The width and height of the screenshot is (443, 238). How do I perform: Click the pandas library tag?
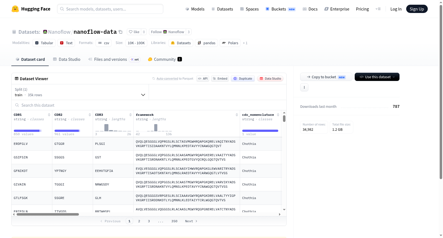(x=207, y=43)
